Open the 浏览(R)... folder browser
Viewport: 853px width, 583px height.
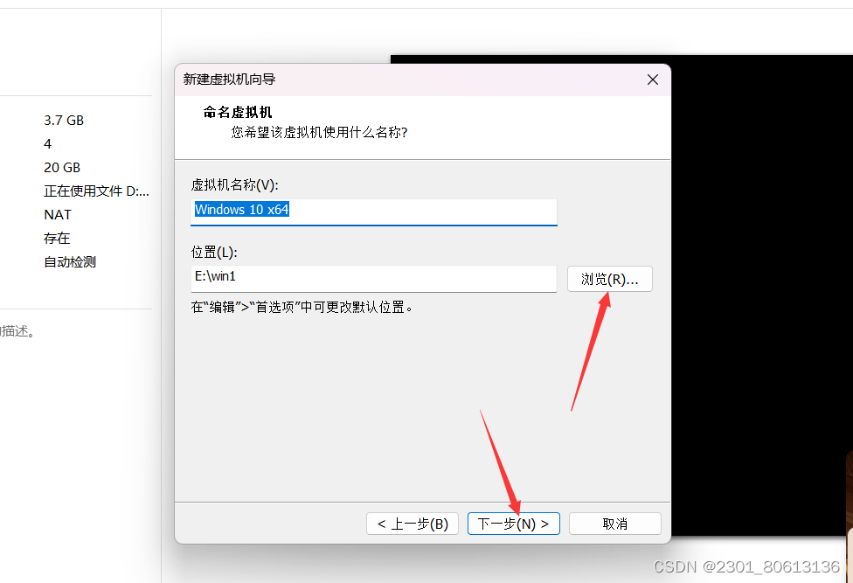[610, 279]
